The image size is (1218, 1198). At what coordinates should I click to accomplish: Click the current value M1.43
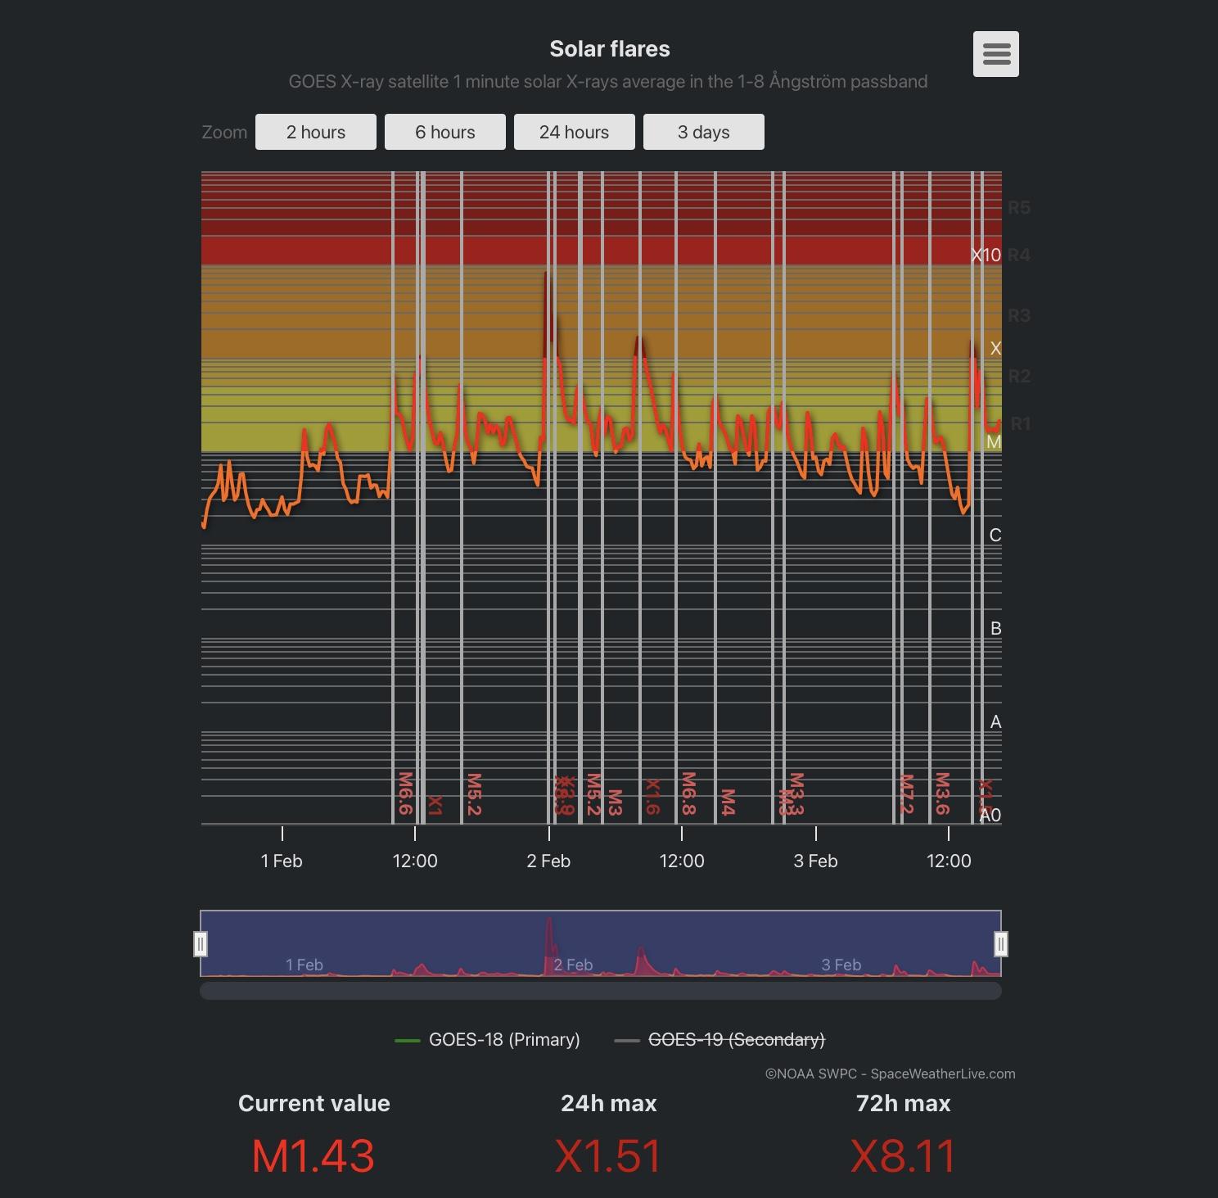coord(314,1155)
